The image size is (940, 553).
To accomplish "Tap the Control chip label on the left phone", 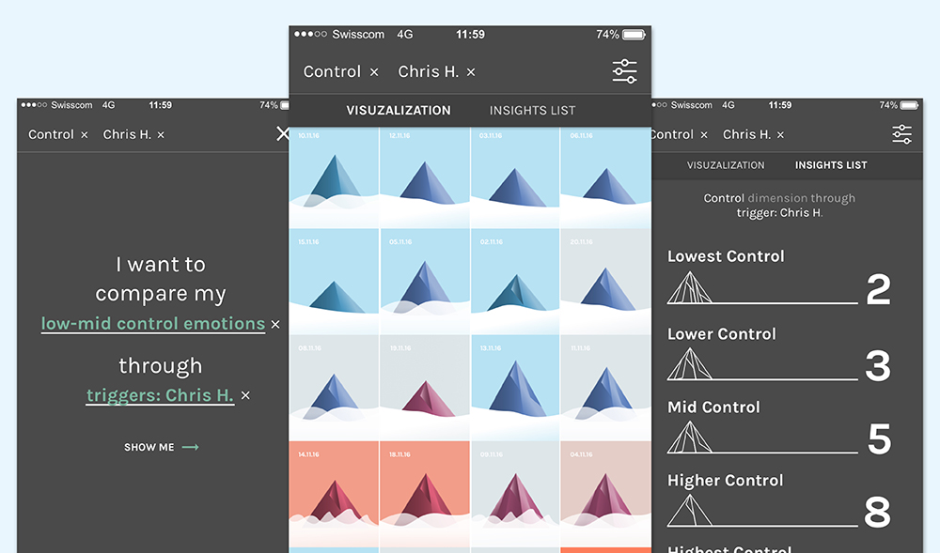I will tap(51, 134).
